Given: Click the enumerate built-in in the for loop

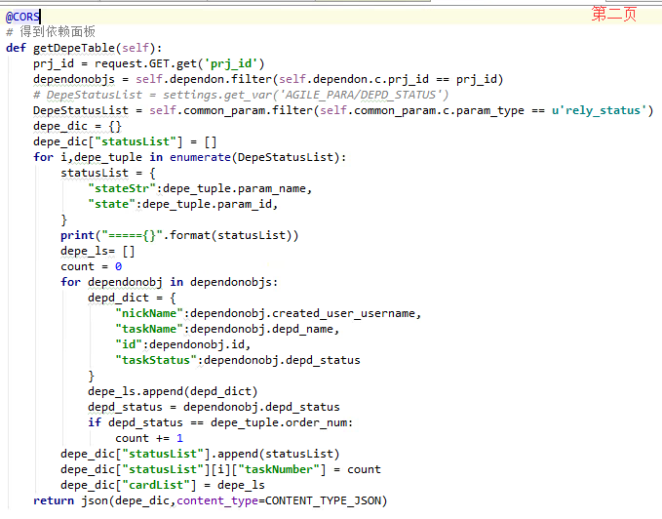Looking at the screenshot, I should 200,157.
